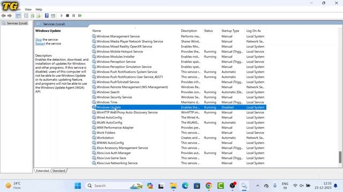Click the highlighted Windows Update service

pyautogui.click(x=179, y=107)
